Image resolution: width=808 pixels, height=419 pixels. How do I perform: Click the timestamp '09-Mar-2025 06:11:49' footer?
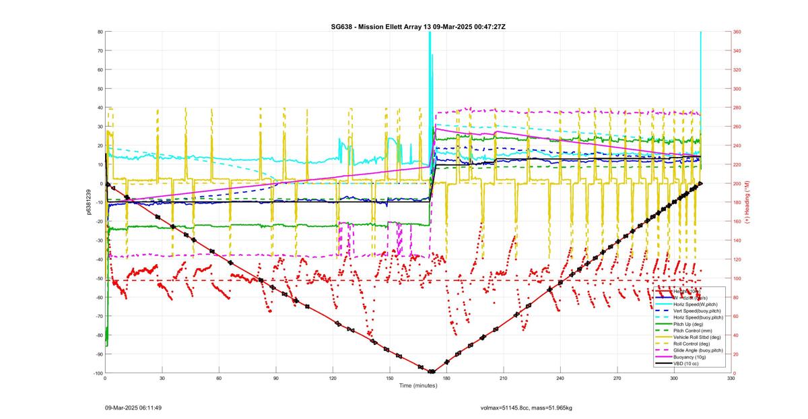[x=133, y=408]
